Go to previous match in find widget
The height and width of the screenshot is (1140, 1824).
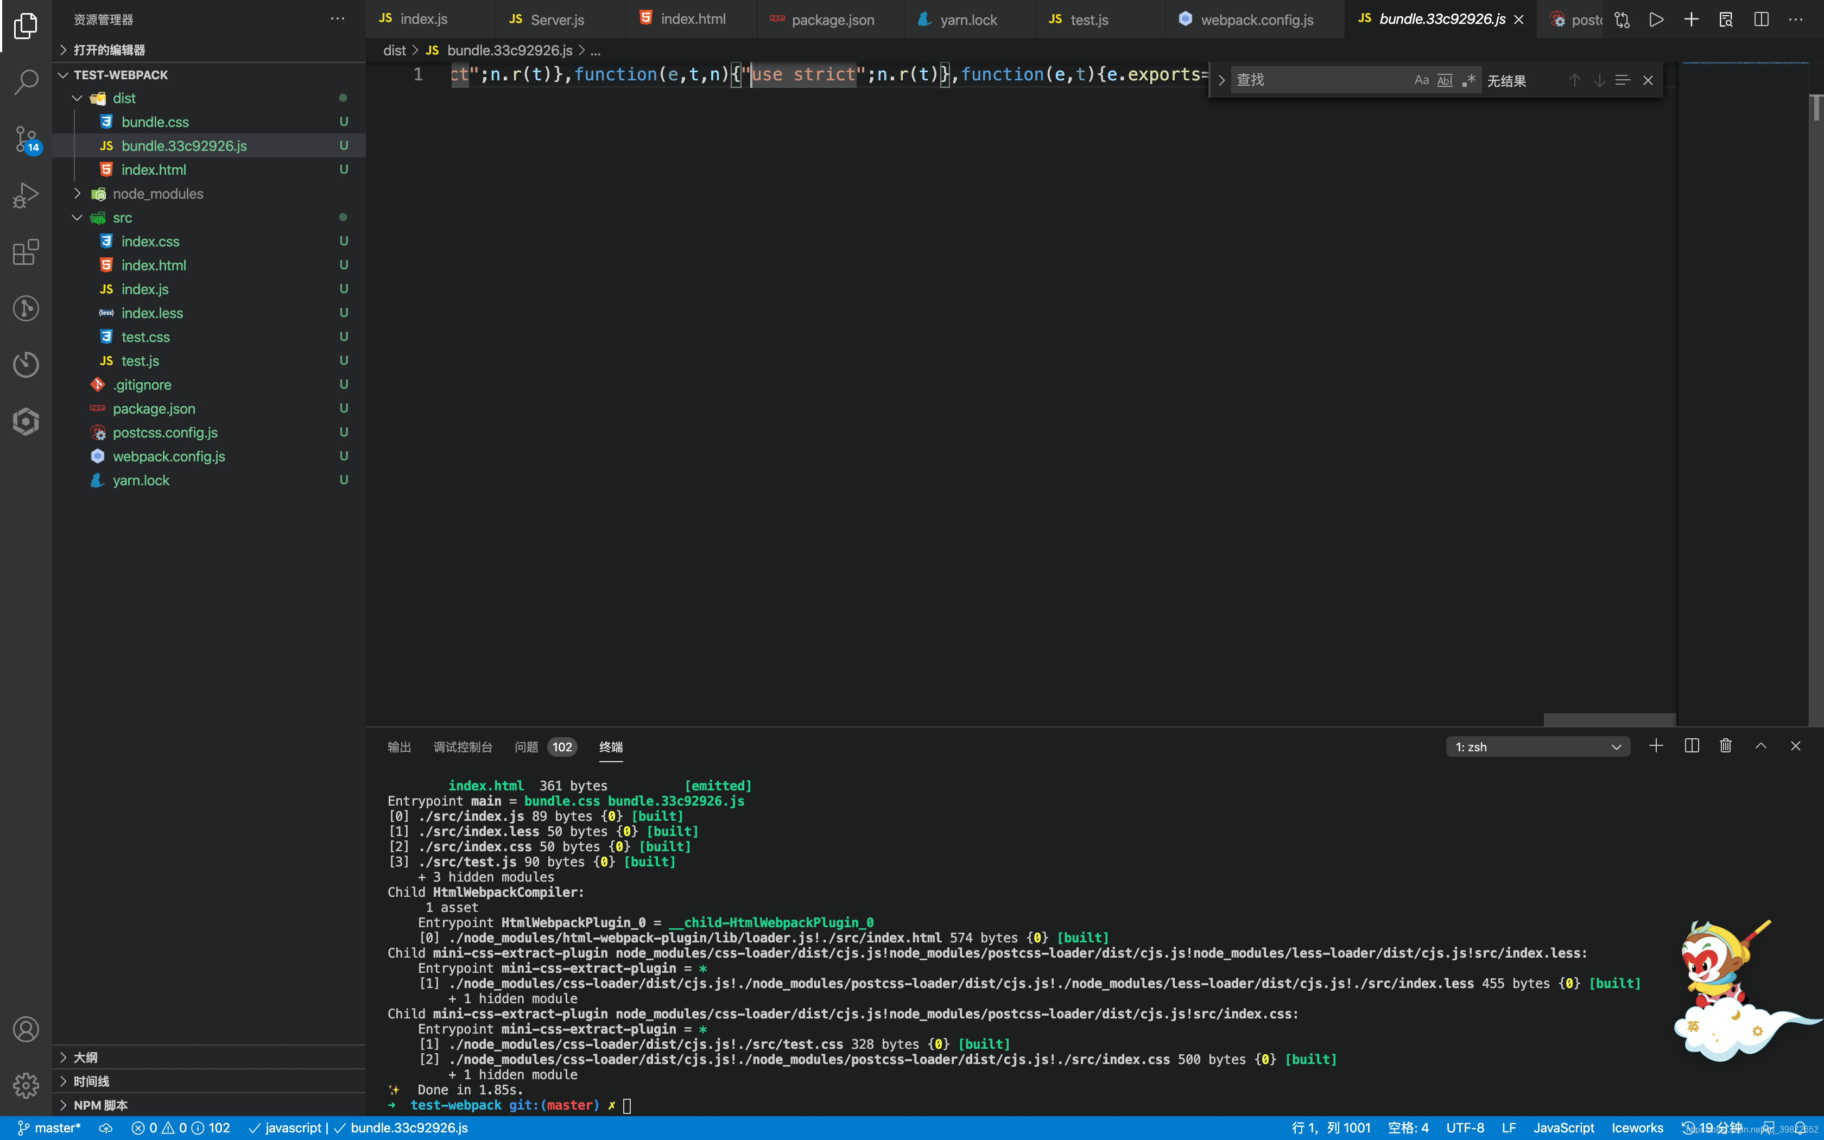point(1574,80)
